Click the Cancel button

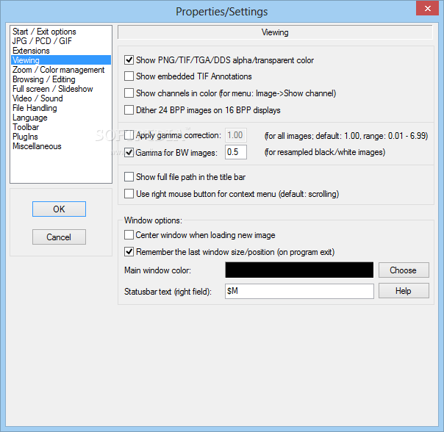(59, 237)
